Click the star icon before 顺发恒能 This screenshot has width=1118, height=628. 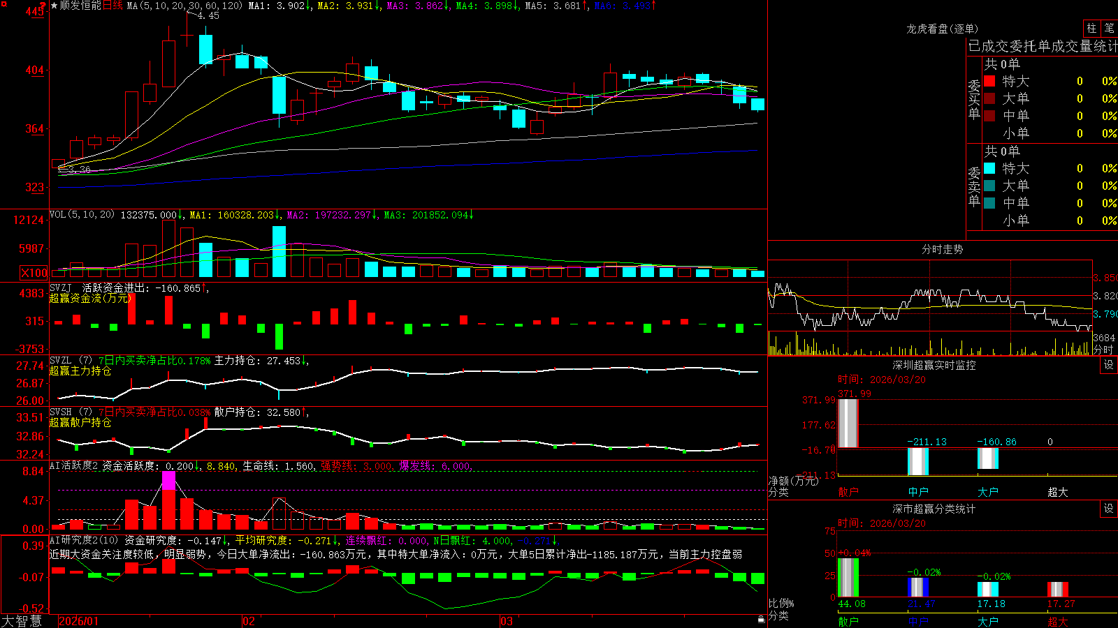(x=54, y=6)
